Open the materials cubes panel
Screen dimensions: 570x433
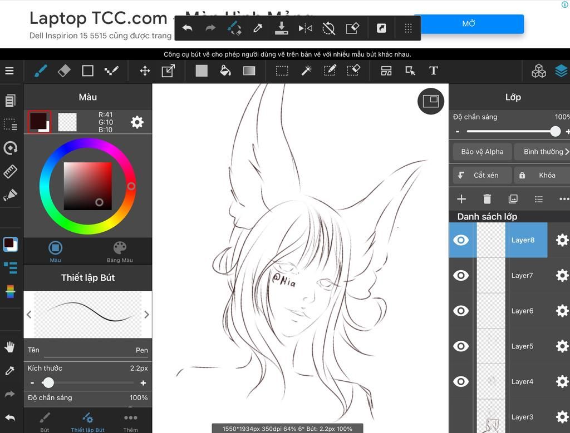tap(538, 71)
